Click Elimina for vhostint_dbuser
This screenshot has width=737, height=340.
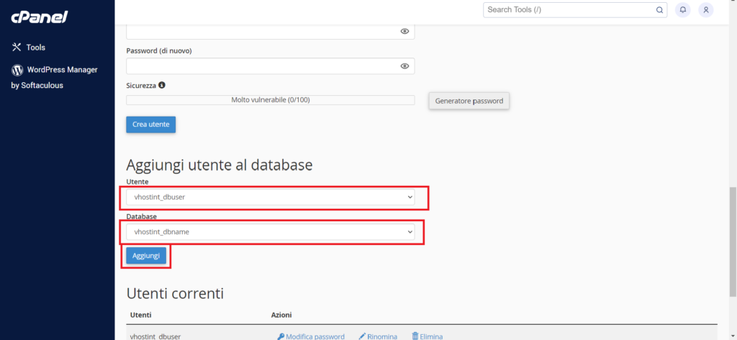[431, 336]
